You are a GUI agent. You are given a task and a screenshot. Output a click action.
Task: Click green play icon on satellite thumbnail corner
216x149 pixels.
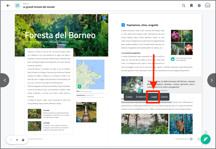140,91
